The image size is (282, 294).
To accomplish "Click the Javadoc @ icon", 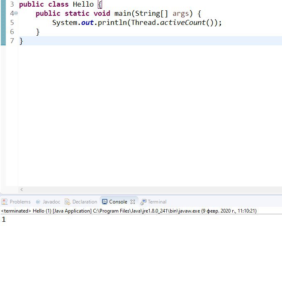I will [x=38, y=202].
